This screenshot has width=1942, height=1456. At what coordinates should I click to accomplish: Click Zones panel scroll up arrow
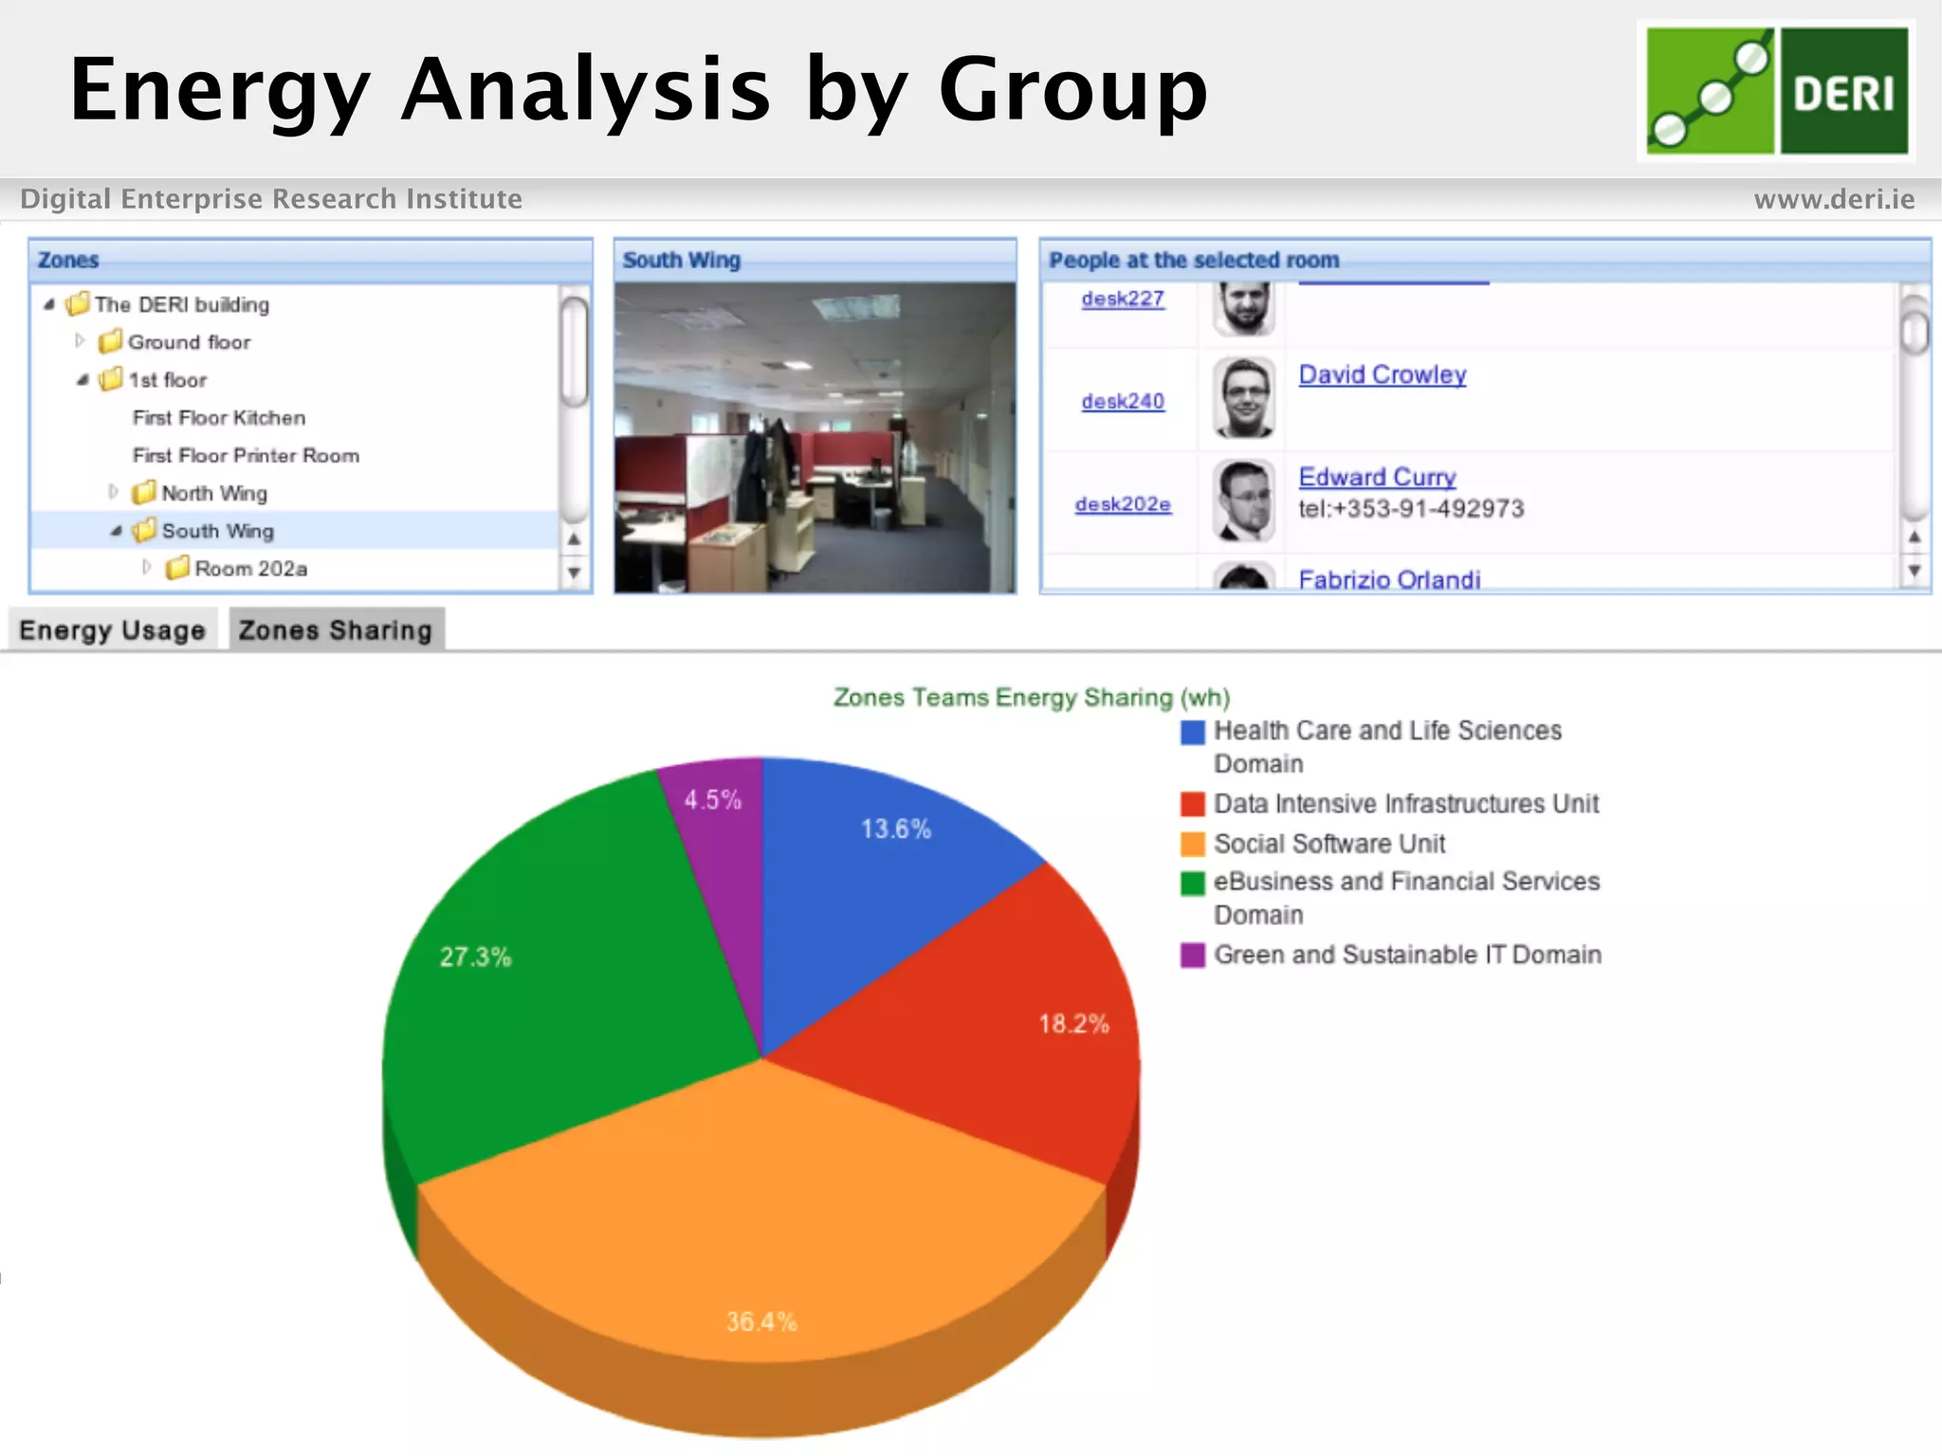(x=574, y=539)
